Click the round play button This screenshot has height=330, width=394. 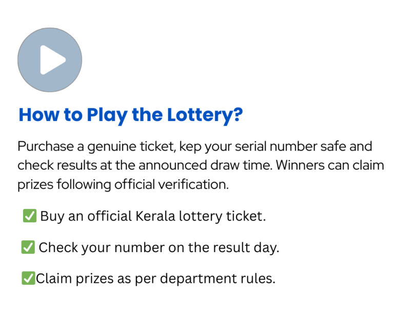[x=50, y=60]
